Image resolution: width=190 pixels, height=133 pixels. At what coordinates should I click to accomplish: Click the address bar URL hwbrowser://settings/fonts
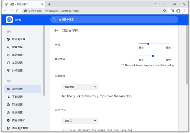62,11
